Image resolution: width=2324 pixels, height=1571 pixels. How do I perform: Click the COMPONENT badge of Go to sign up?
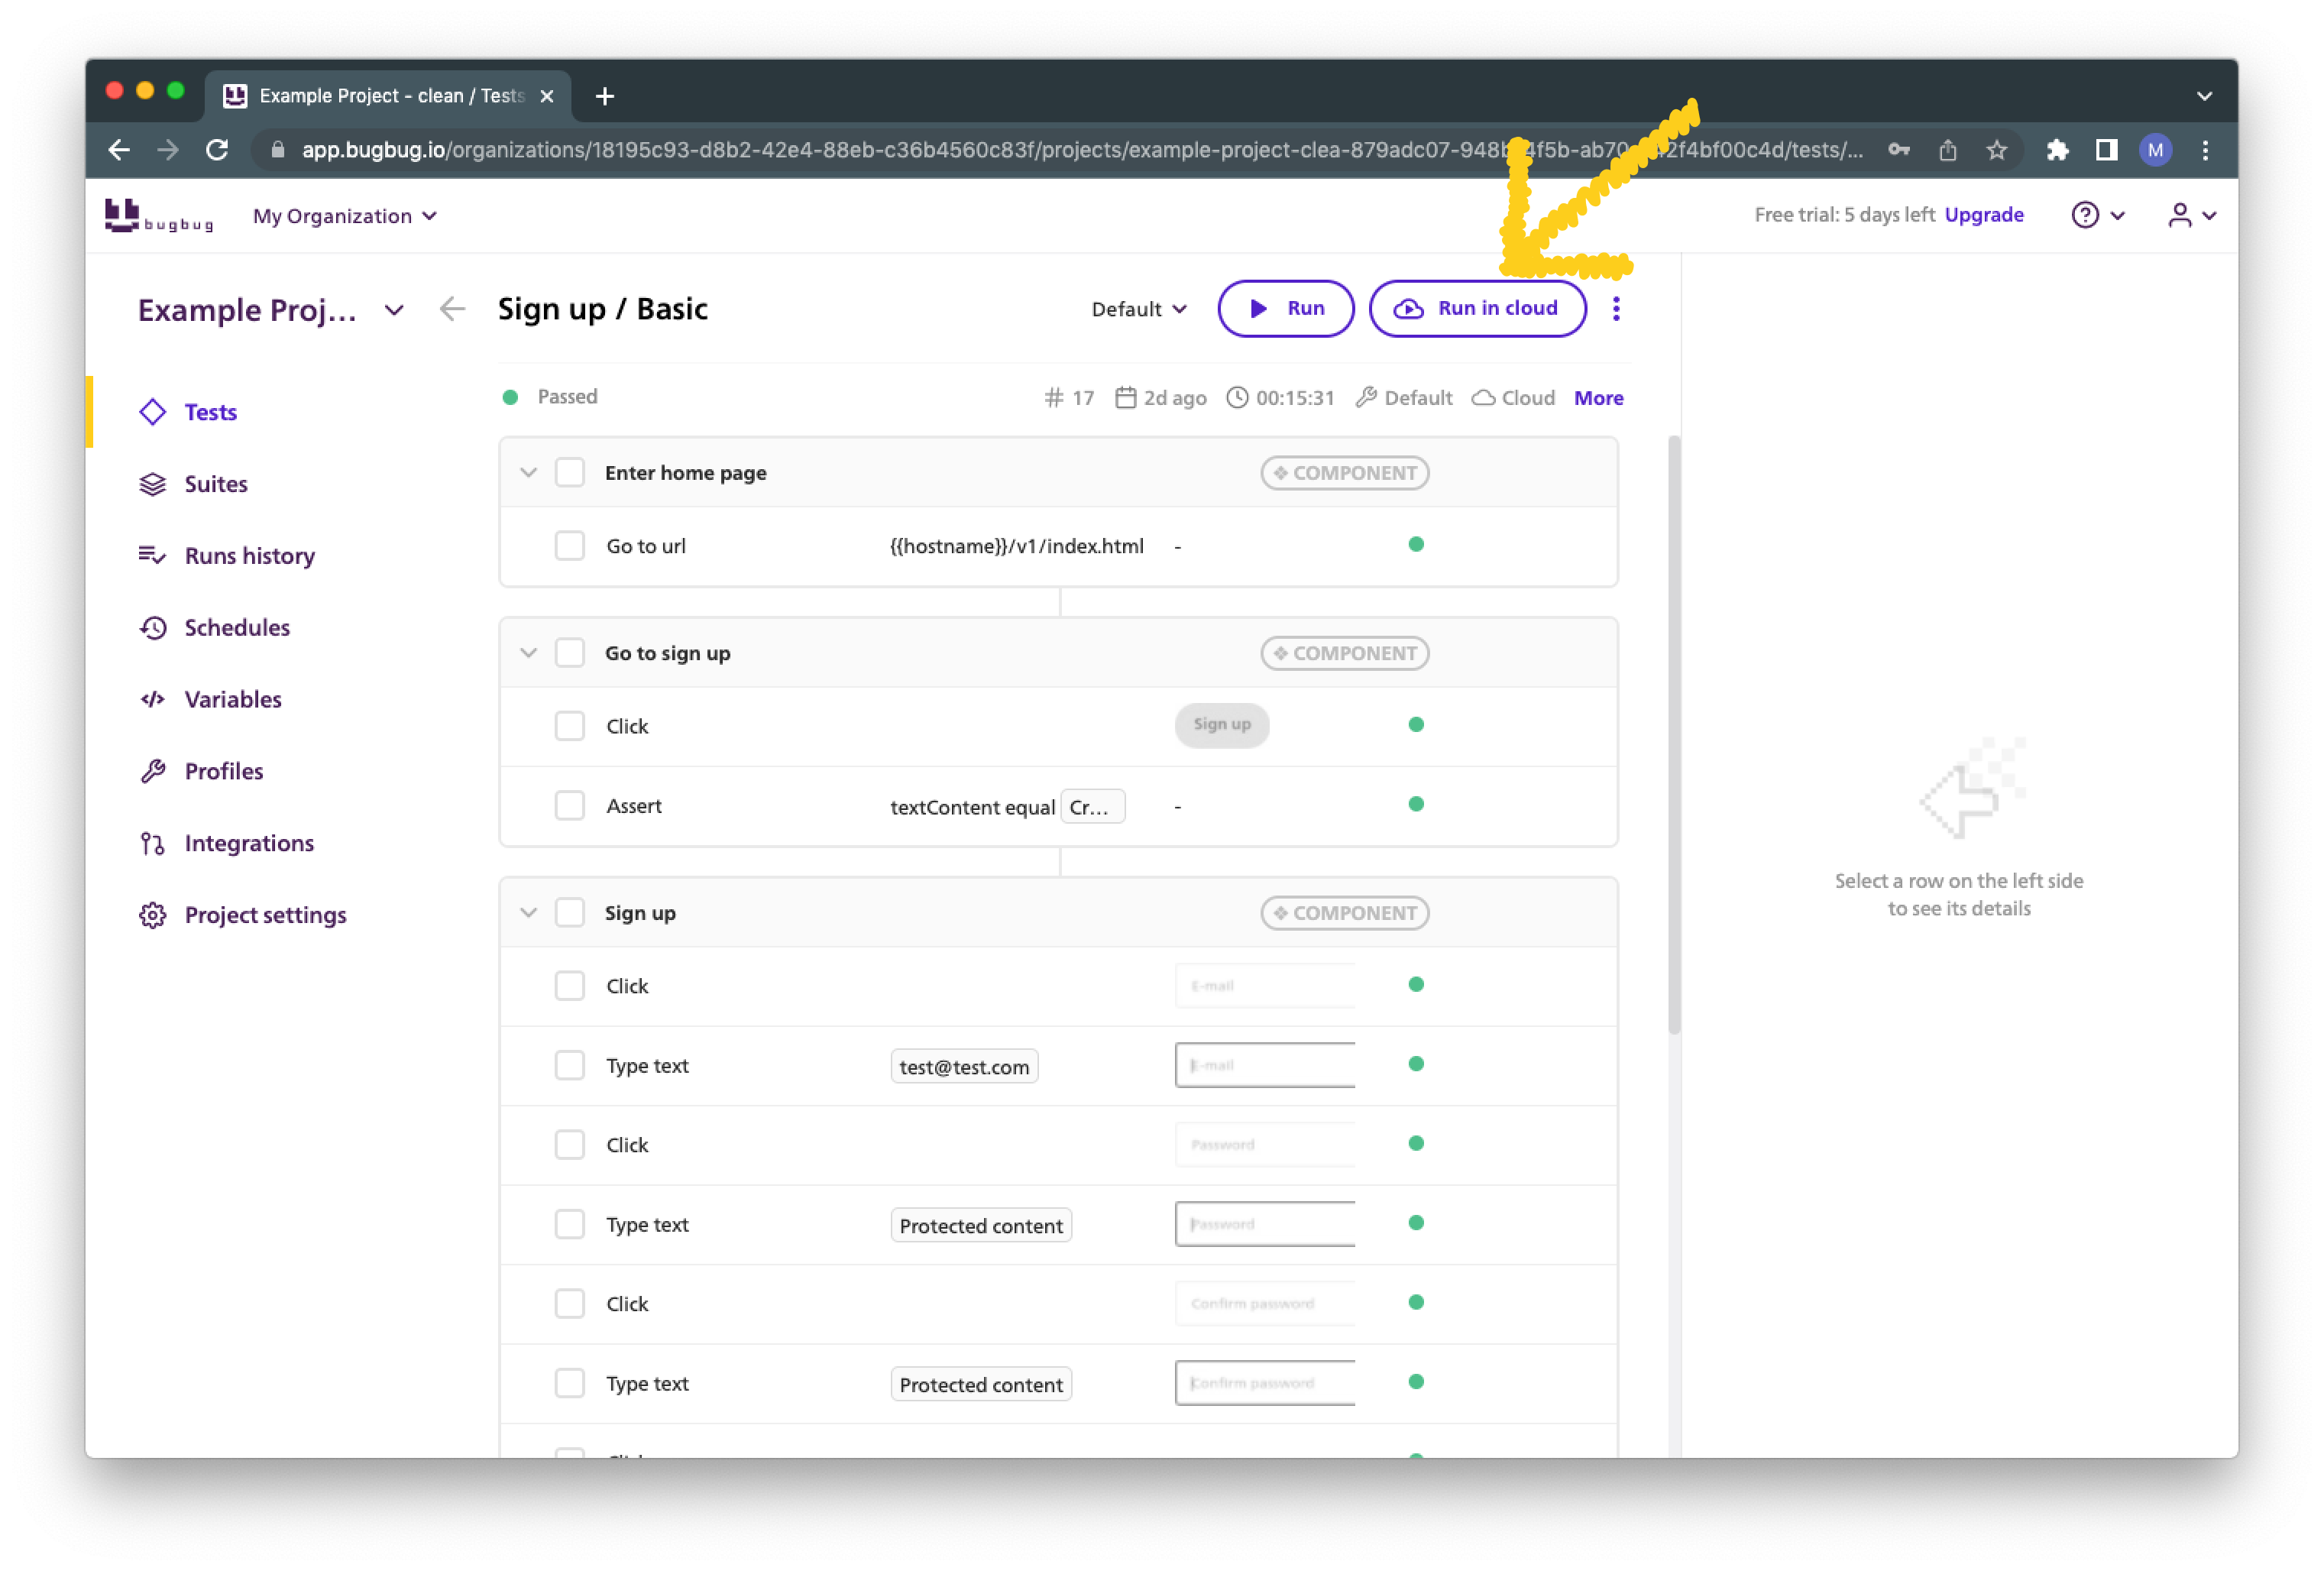pyautogui.click(x=1344, y=653)
